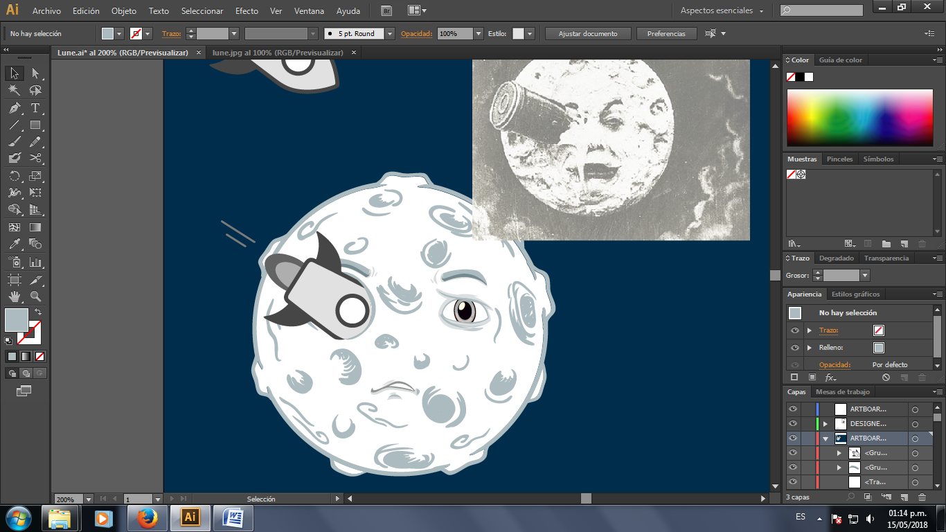Hide the top ARTBOAR layer eye
Screen dimensions: 946x532
[x=793, y=409]
